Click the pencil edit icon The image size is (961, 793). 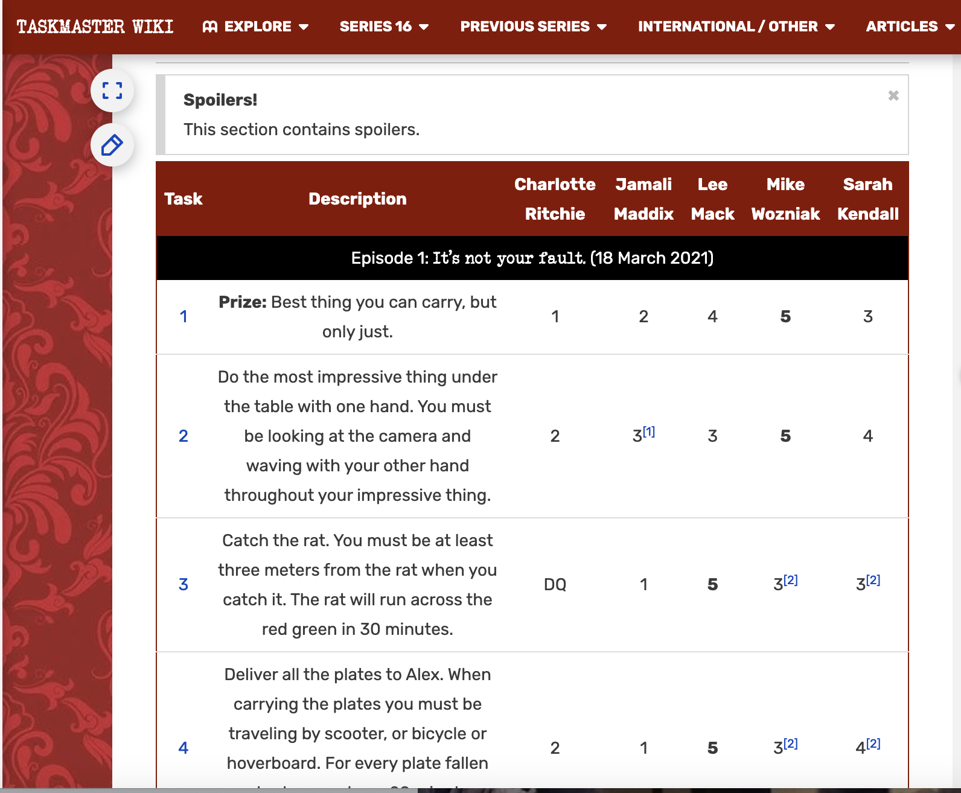coord(112,145)
